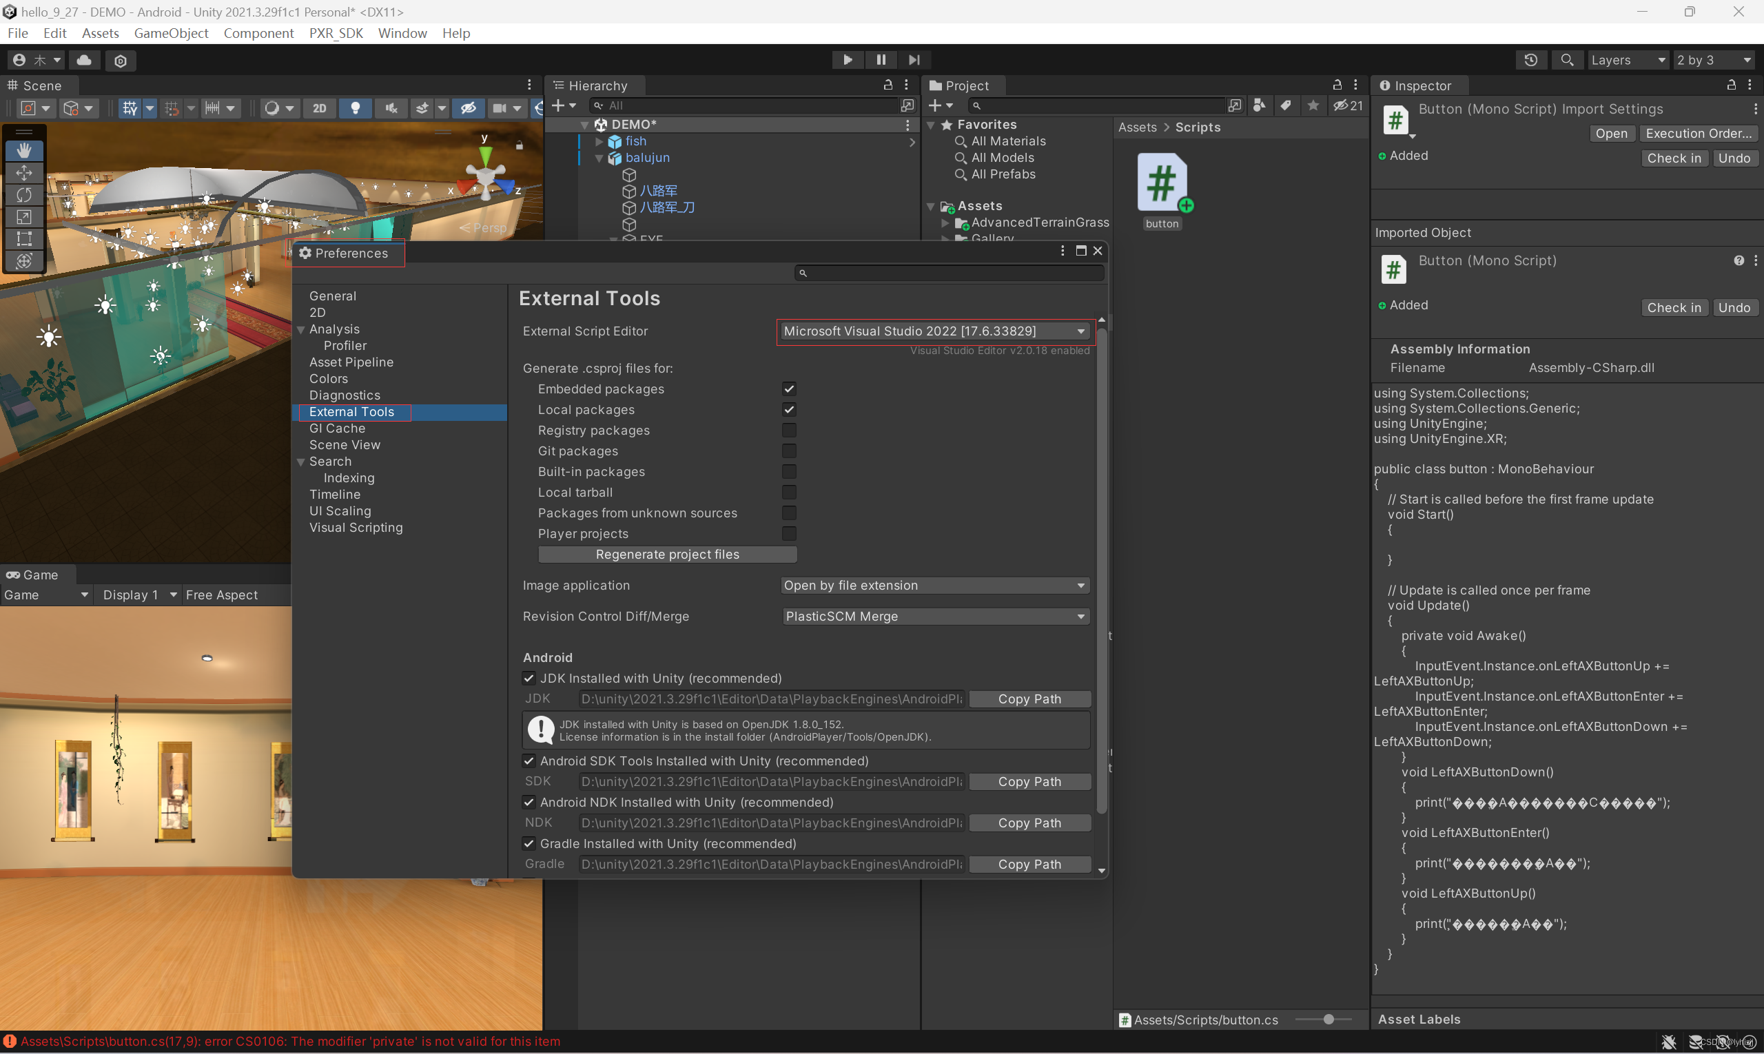
Task: Uncheck Embedded packages checkbox
Action: (x=788, y=389)
